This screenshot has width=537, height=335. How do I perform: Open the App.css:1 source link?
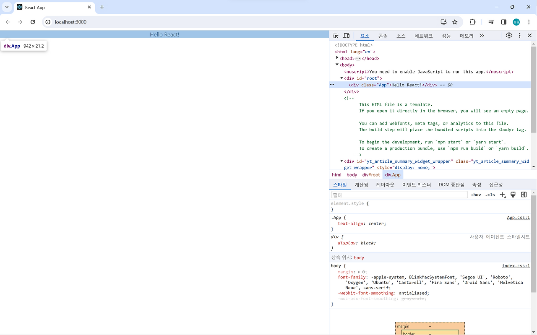pos(518,218)
